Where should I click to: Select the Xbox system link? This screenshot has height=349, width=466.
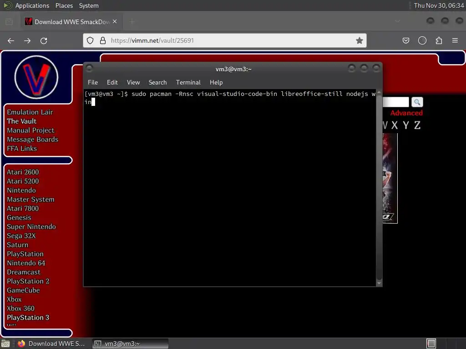pos(14,299)
